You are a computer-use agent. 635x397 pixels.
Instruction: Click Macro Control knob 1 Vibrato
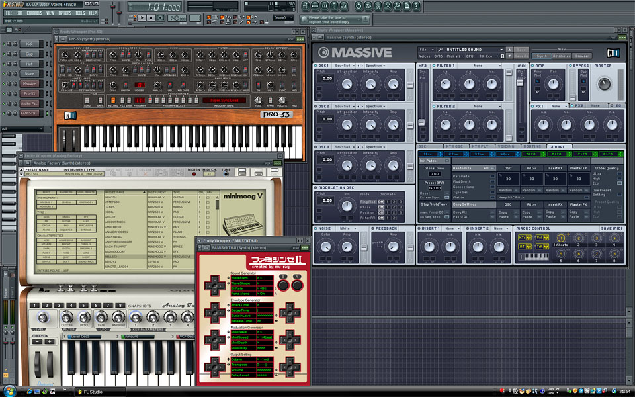(561, 238)
